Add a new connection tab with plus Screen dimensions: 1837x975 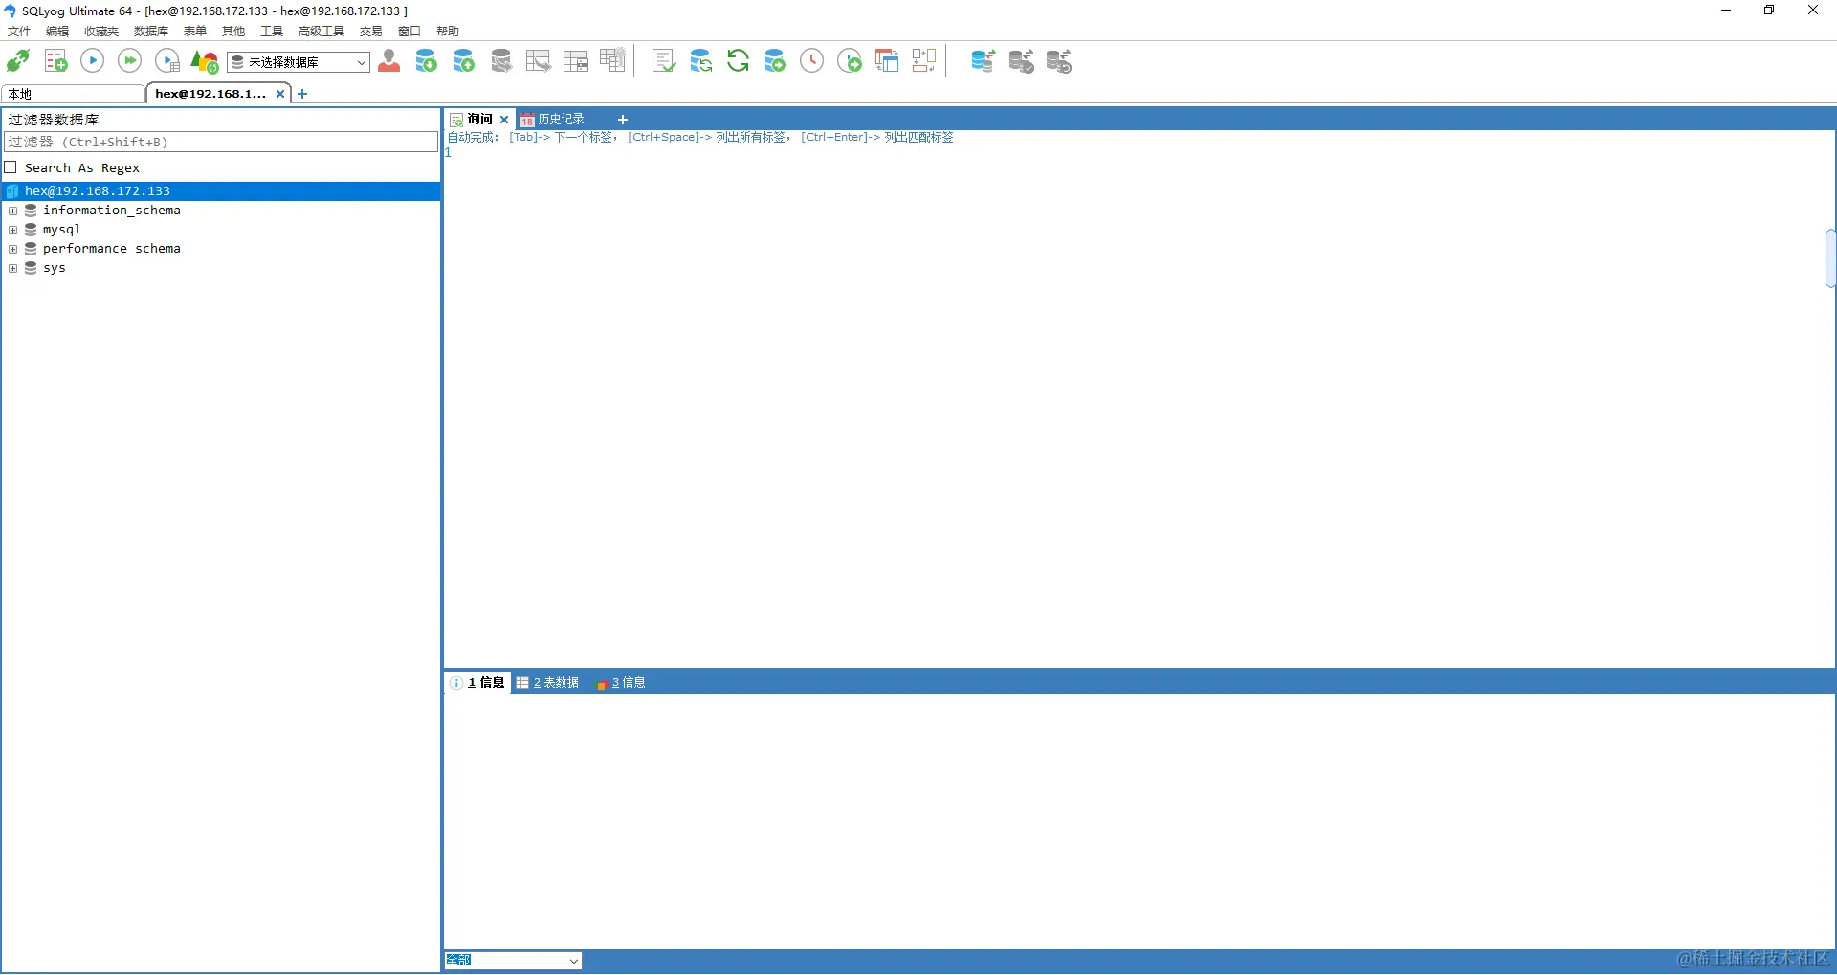click(x=302, y=94)
